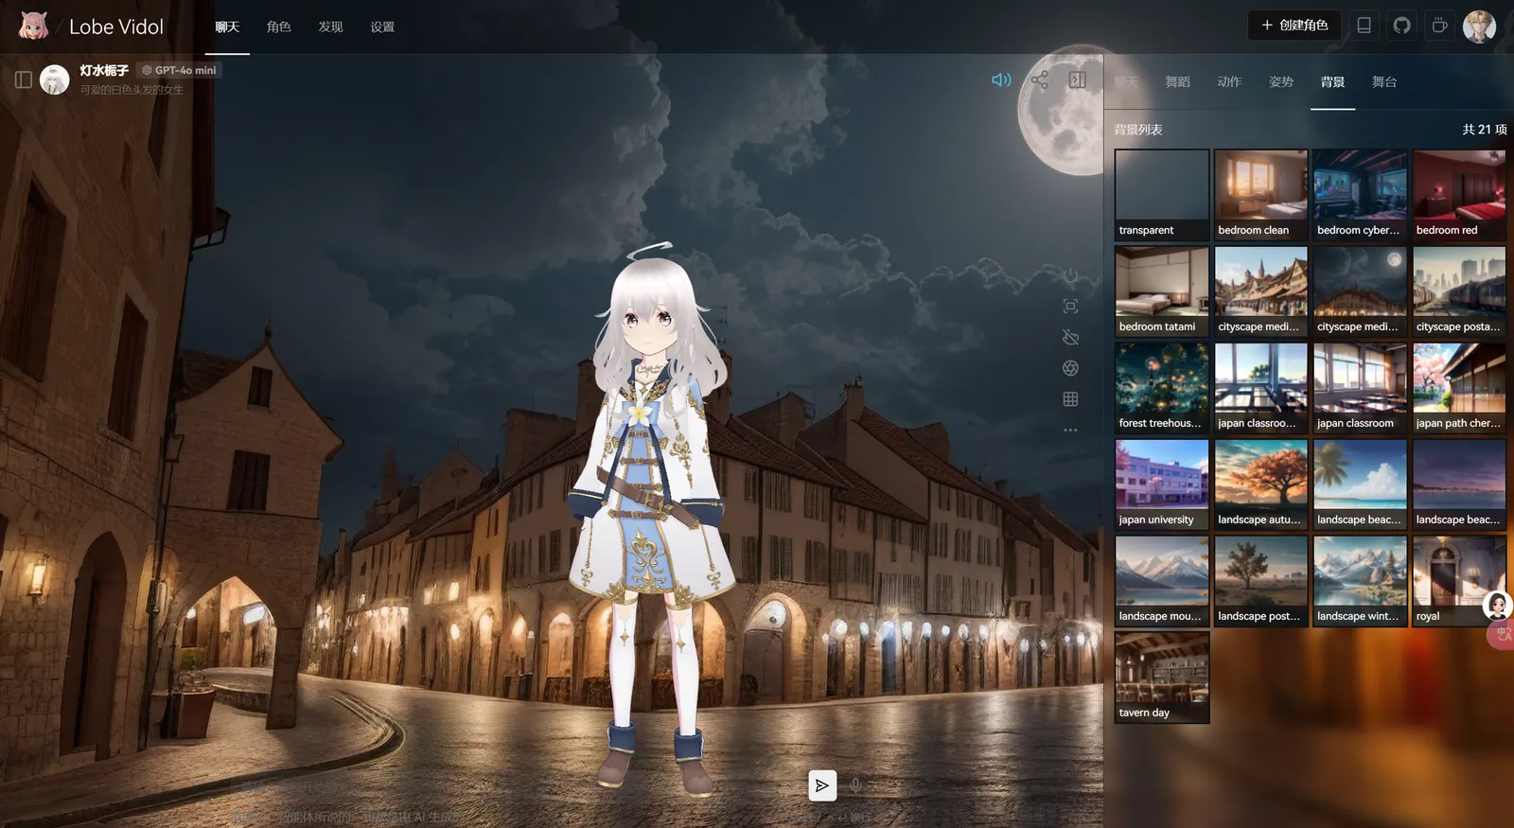Select the dusk landscape beach background
Image resolution: width=1514 pixels, height=828 pixels.
pos(1459,484)
